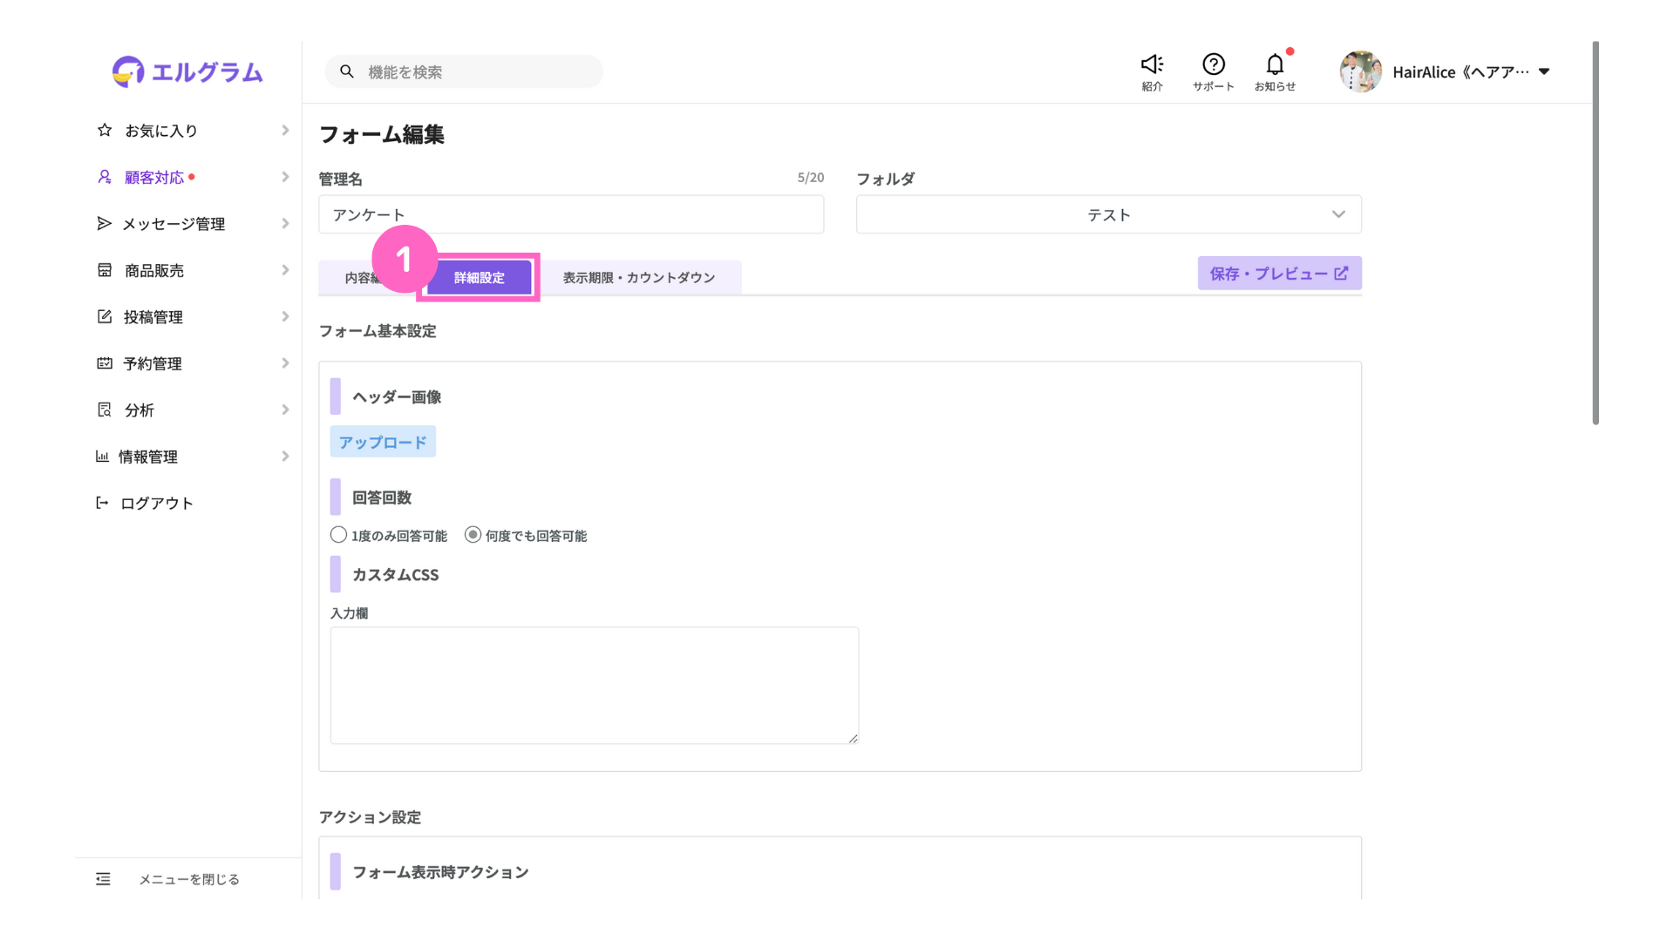The width and height of the screenshot is (1674, 941).
Task: Click the 保存・プレビュー button
Action: [1279, 274]
